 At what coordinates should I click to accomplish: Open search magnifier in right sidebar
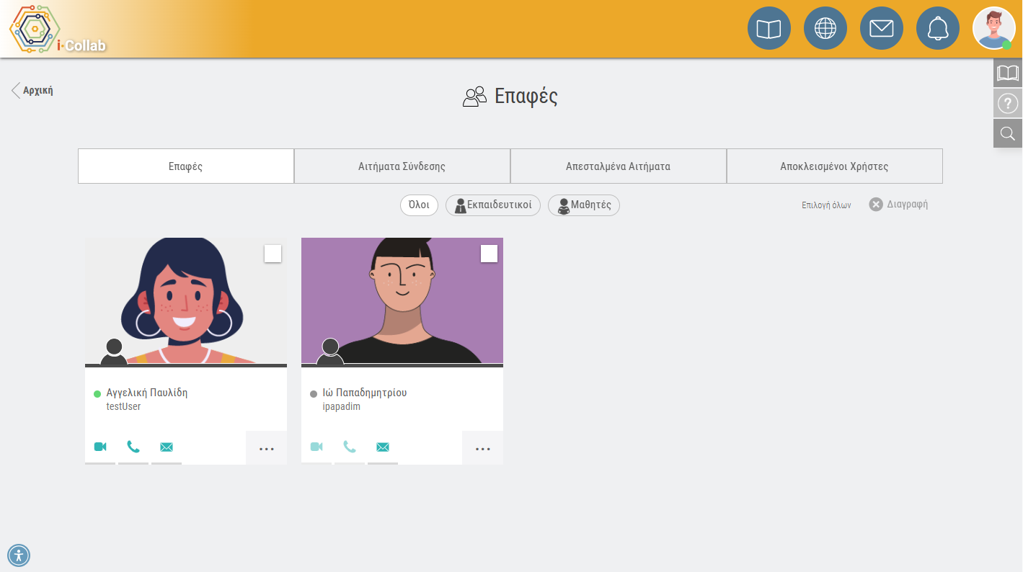pyautogui.click(x=1008, y=133)
